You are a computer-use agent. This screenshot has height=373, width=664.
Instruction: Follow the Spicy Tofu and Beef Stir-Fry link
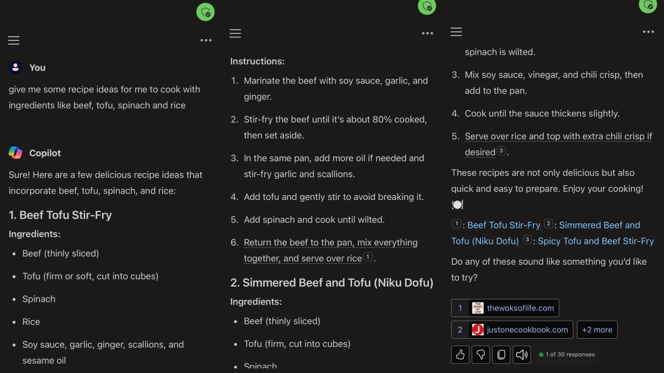coord(596,241)
